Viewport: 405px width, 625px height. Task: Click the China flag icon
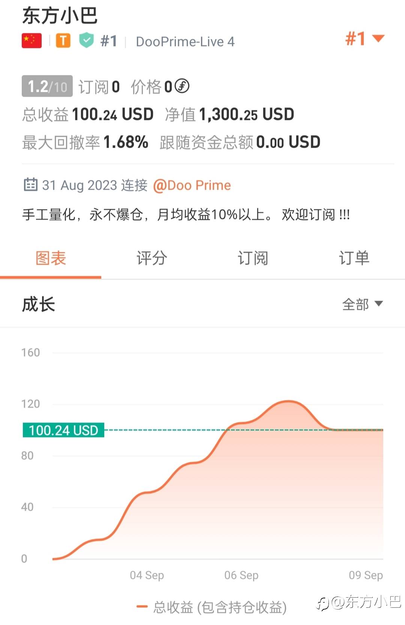pyautogui.click(x=31, y=40)
